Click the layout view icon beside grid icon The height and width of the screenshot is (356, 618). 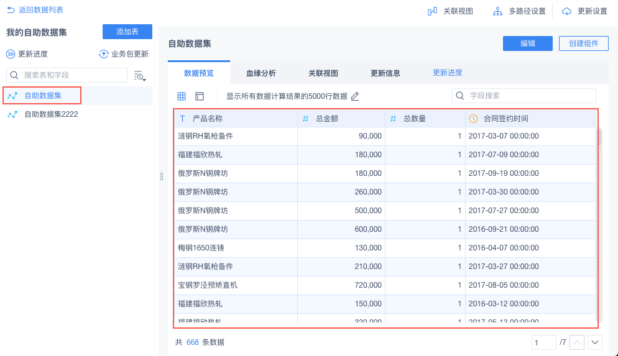pos(200,96)
